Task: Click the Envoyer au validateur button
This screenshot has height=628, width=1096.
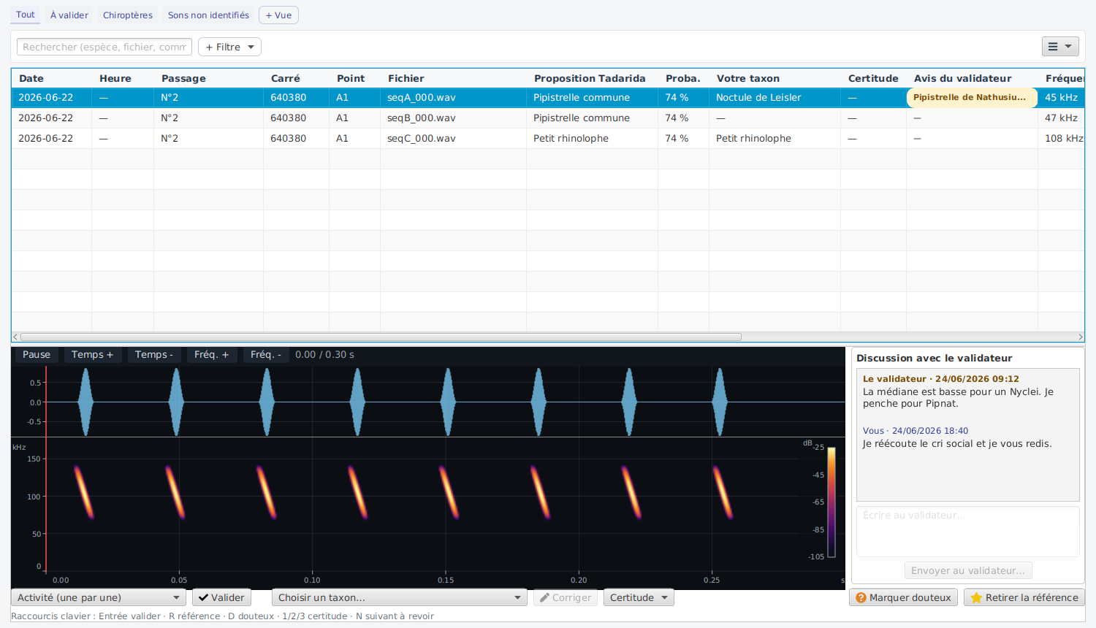Action: (x=968, y=570)
